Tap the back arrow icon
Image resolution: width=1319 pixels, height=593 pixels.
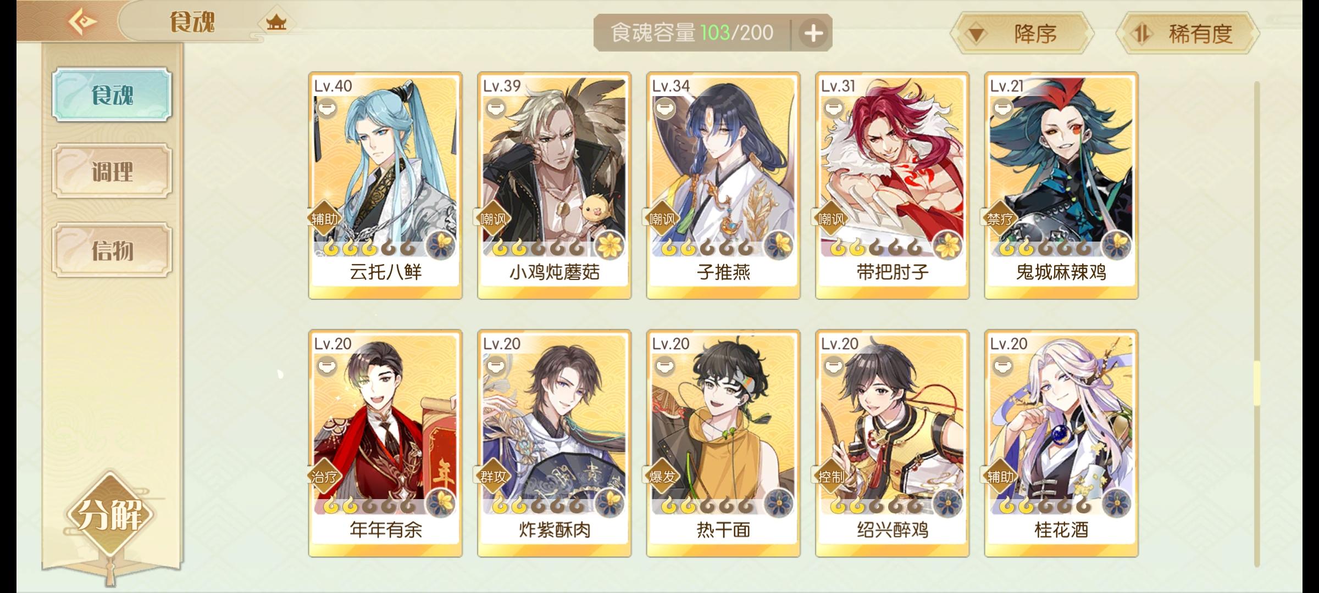[82, 21]
